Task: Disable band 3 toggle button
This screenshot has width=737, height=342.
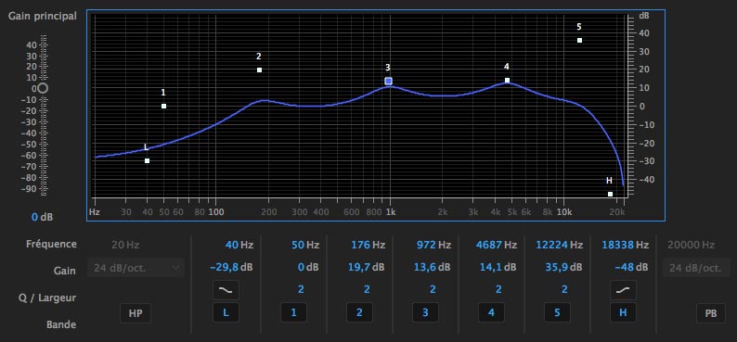Action: 425,312
